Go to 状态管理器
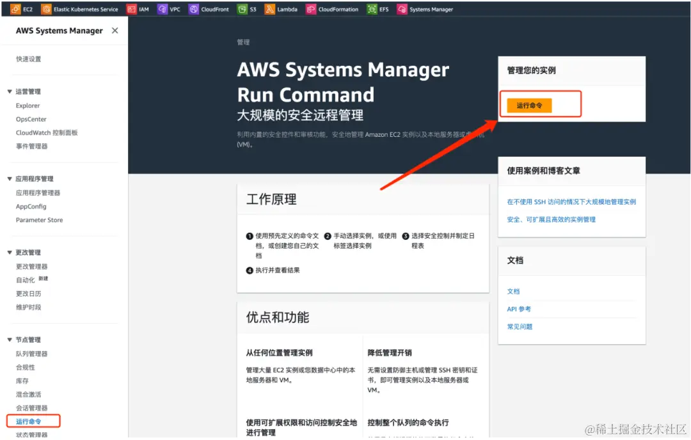This screenshot has height=440, width=691. pos(32,435)
